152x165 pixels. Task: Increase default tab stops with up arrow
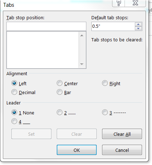pyautogui.click(x=138, y=24)
